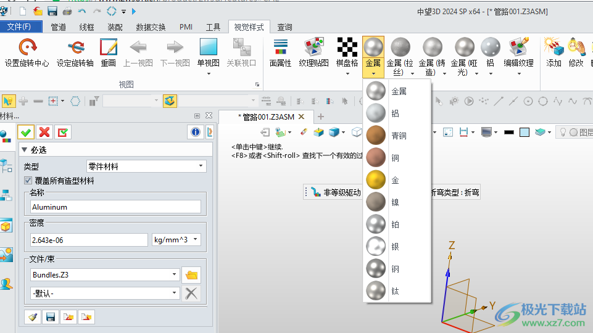Select 钛 titanium from metal list

[x=397, y=291]
